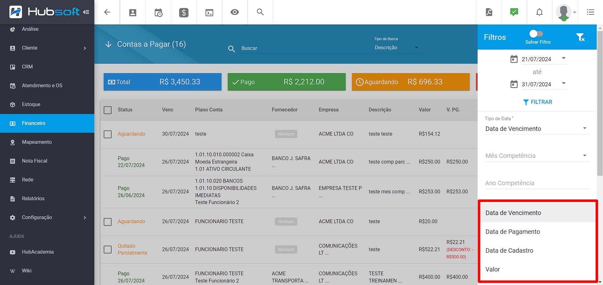The height and width of the screenshot is (285, 603).
Task: Open the 31/07/2024 date dropdown arrow
Action: coord(564,83)
